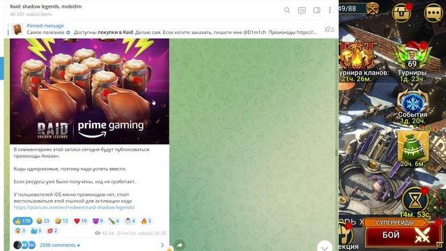Open the video chat icon in the channel header

coord(302,10)
